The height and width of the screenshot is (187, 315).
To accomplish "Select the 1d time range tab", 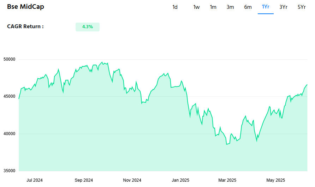I will [x=175, y=7].
